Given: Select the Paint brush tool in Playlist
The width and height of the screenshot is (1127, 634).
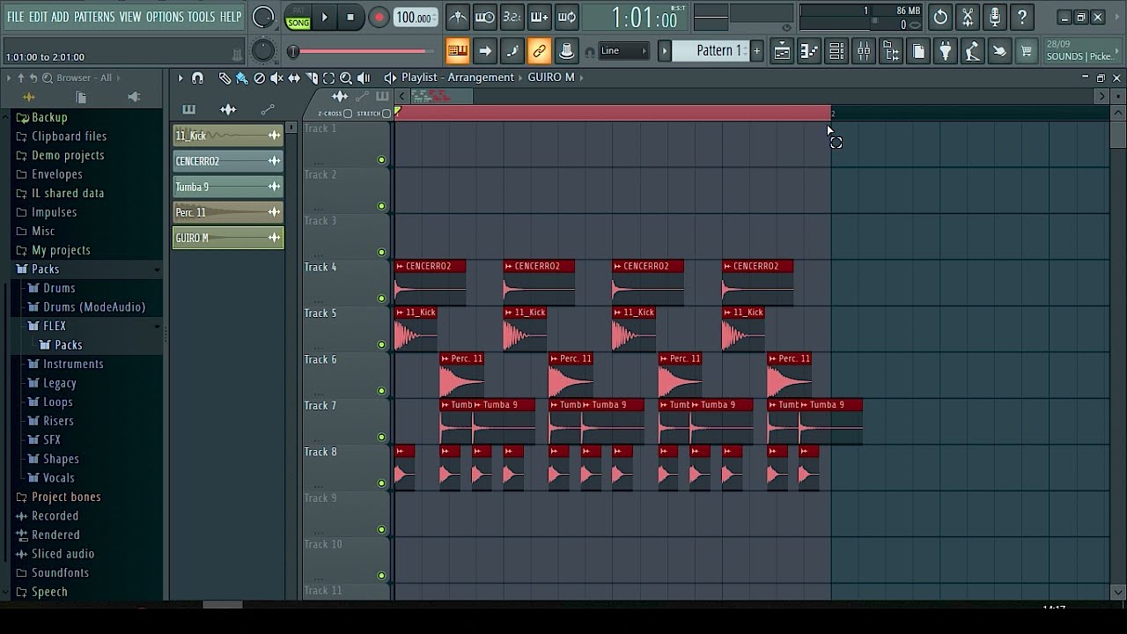Looking at the screenshot, I should click(242, 78).
